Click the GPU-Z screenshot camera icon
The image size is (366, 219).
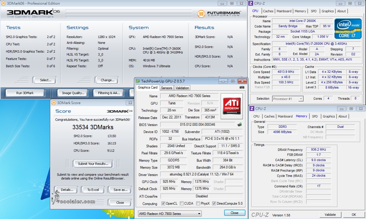click(242, 87)
